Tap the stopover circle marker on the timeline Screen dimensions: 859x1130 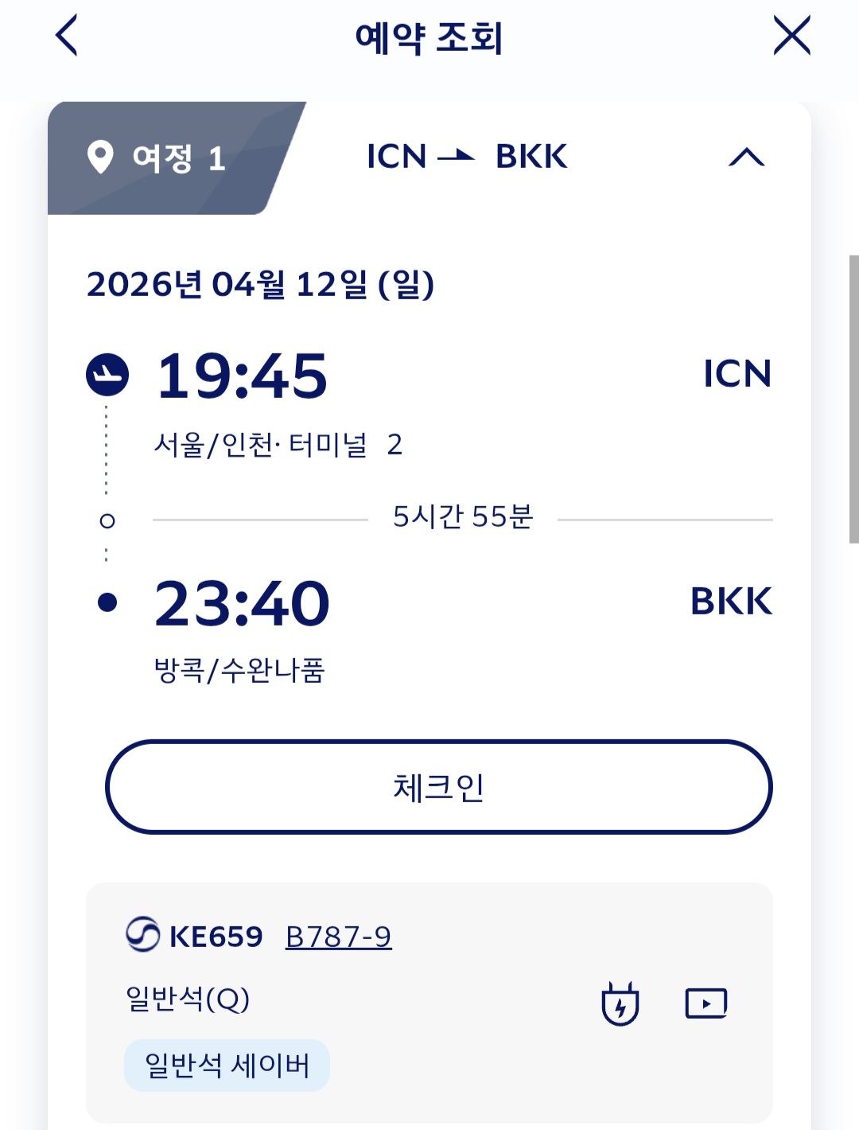[107, 520]
